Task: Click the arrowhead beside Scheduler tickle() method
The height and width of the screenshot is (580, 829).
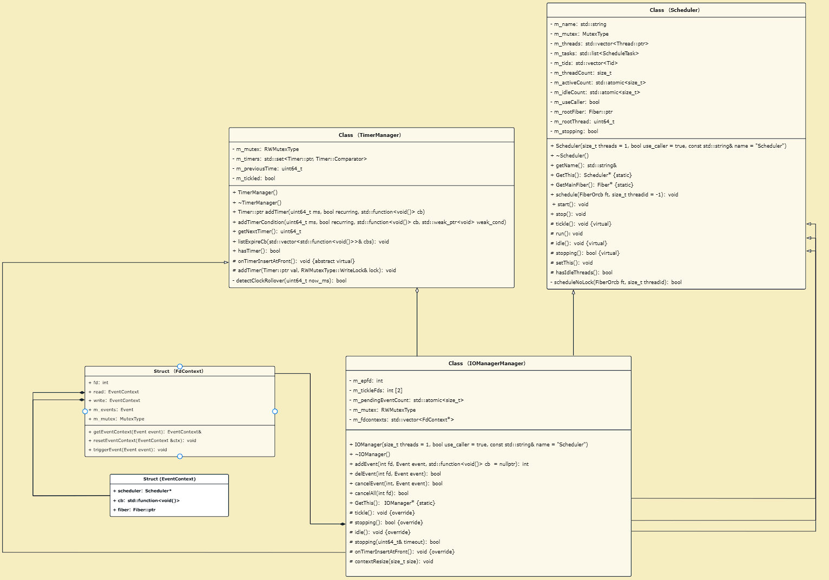Action: coord(809,224)
